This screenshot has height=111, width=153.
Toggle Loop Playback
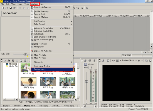(52, 44)
